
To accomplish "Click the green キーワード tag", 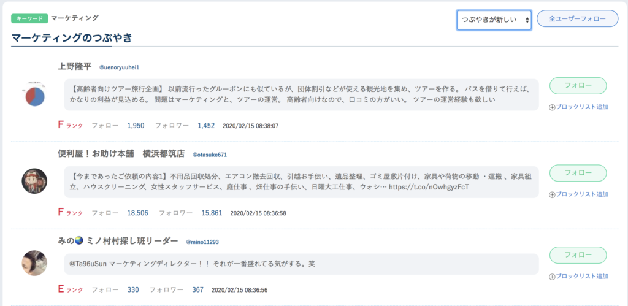I will (29, 18).
